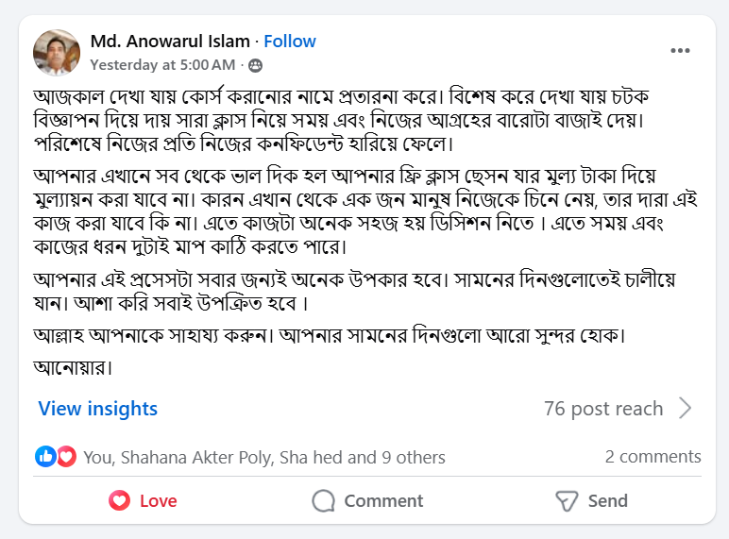Image resolution: width=729 pixels, height=539 pixels.
Task: Show who reacted: You, Shahana Akter Poly and others
Action: (264, 458)
